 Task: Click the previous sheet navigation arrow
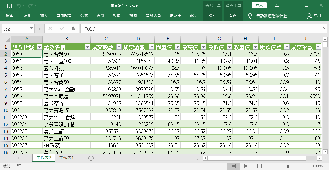[x=10, y=158]
